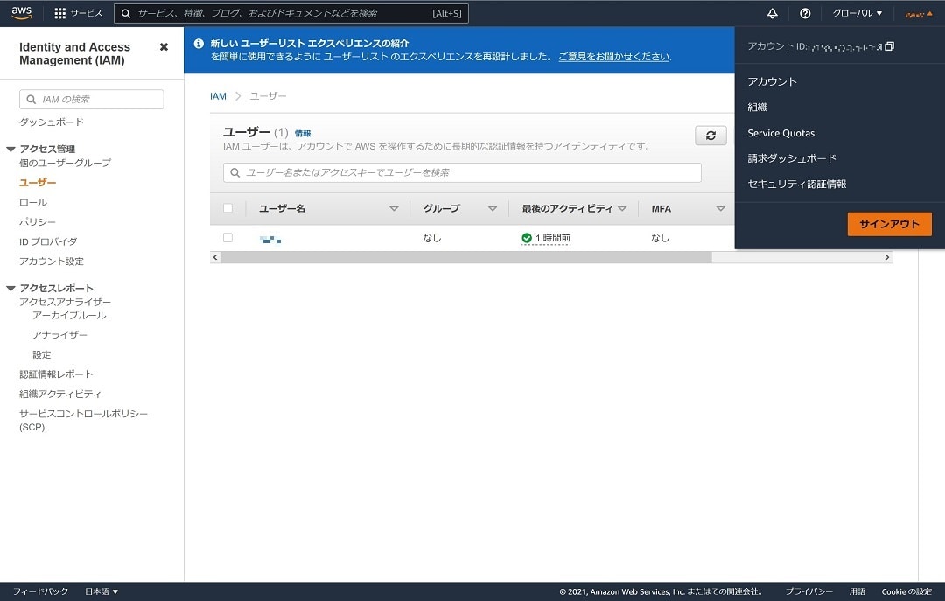Collapse the アクセス管理 section
Image resolution: width=945 pixels, height=601 pixels.
click(10, 149)
